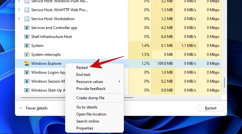Click Windows Session Manager memory 0.2 MB
This screenshot has width=242, height=134.
click(167, 81)
